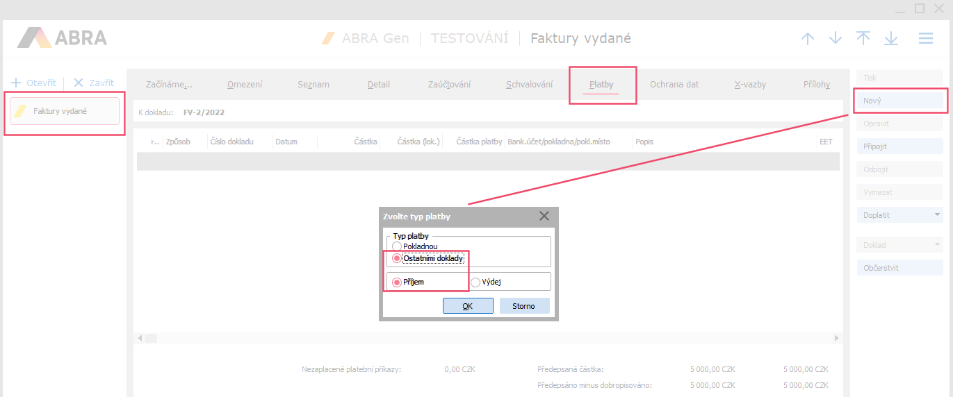
Task: Confirm dialog with OK button
Action: [468, 306]
